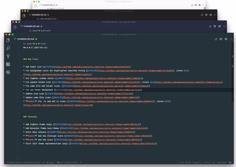This screenshot has height=167, width=236.
Task: Click horizontal-bars layout icon in front window
Action: pos(226,39)
